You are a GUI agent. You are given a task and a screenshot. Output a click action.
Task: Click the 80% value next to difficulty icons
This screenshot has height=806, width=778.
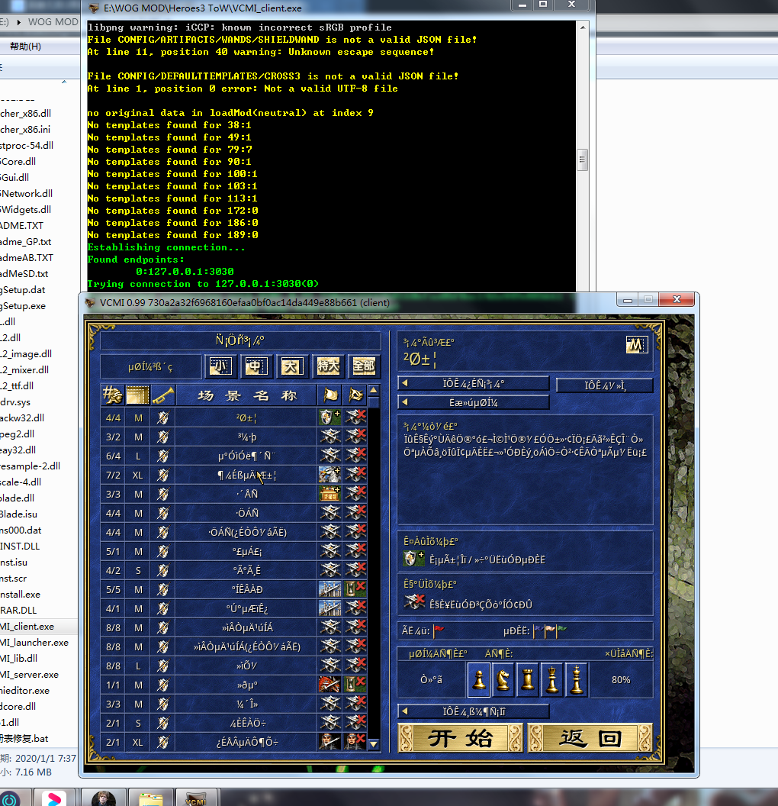point(621,679)
